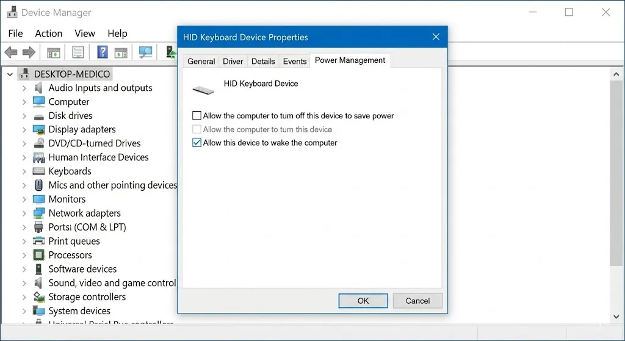Switch to the Details tab

click(263, 62)
